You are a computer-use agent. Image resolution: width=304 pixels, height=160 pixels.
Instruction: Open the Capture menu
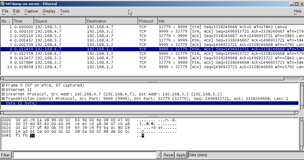click(31, 11)
